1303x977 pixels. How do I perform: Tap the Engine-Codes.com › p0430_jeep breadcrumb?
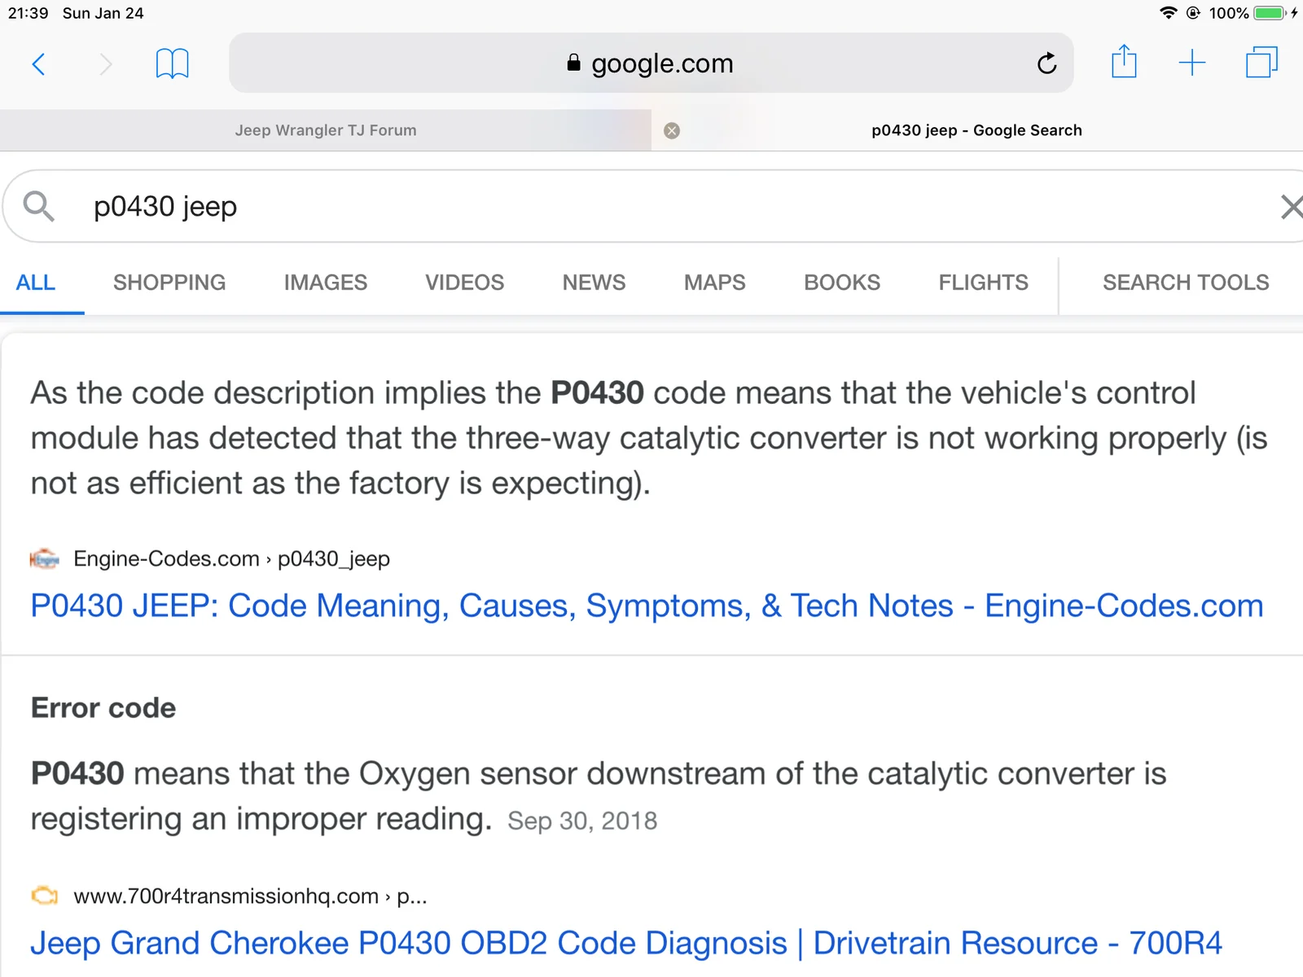click(232, 559)
